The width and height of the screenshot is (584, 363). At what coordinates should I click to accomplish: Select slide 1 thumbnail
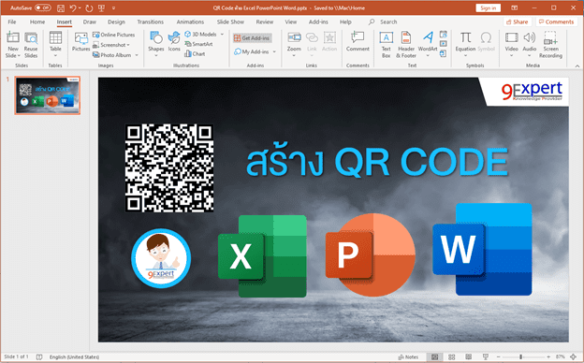point(48,95)
